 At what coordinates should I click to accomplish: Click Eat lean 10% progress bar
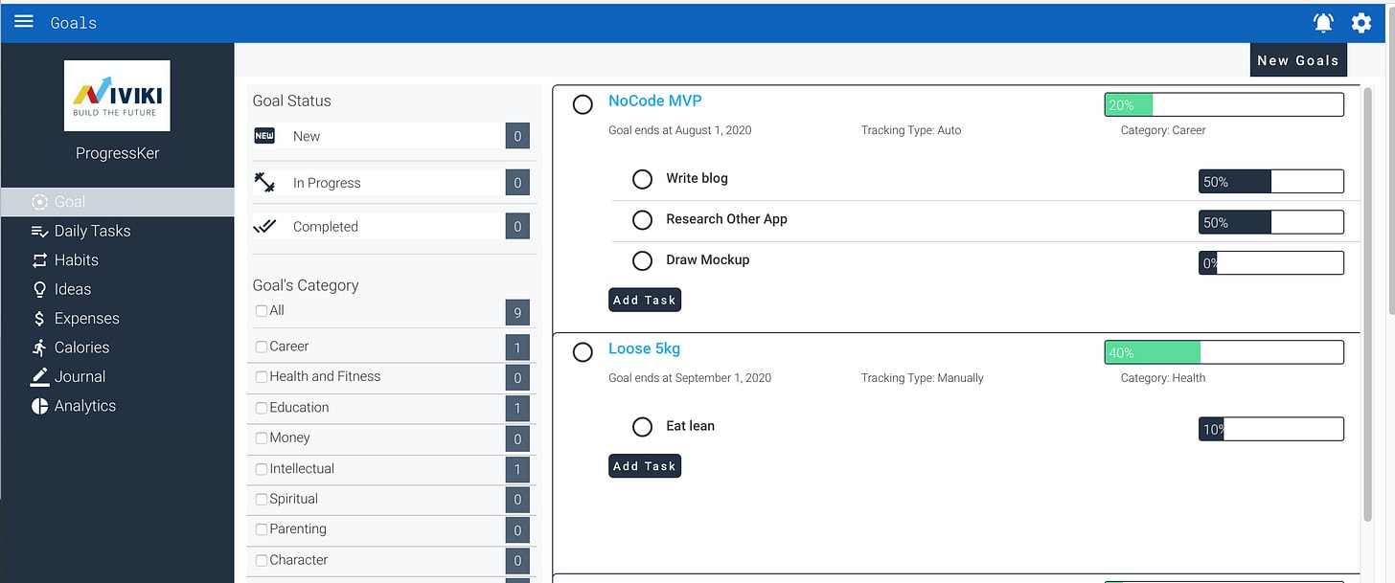(1271, 429)
